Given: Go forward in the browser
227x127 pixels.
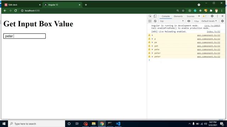Looking at the screenshot, I should pos(10,11).
